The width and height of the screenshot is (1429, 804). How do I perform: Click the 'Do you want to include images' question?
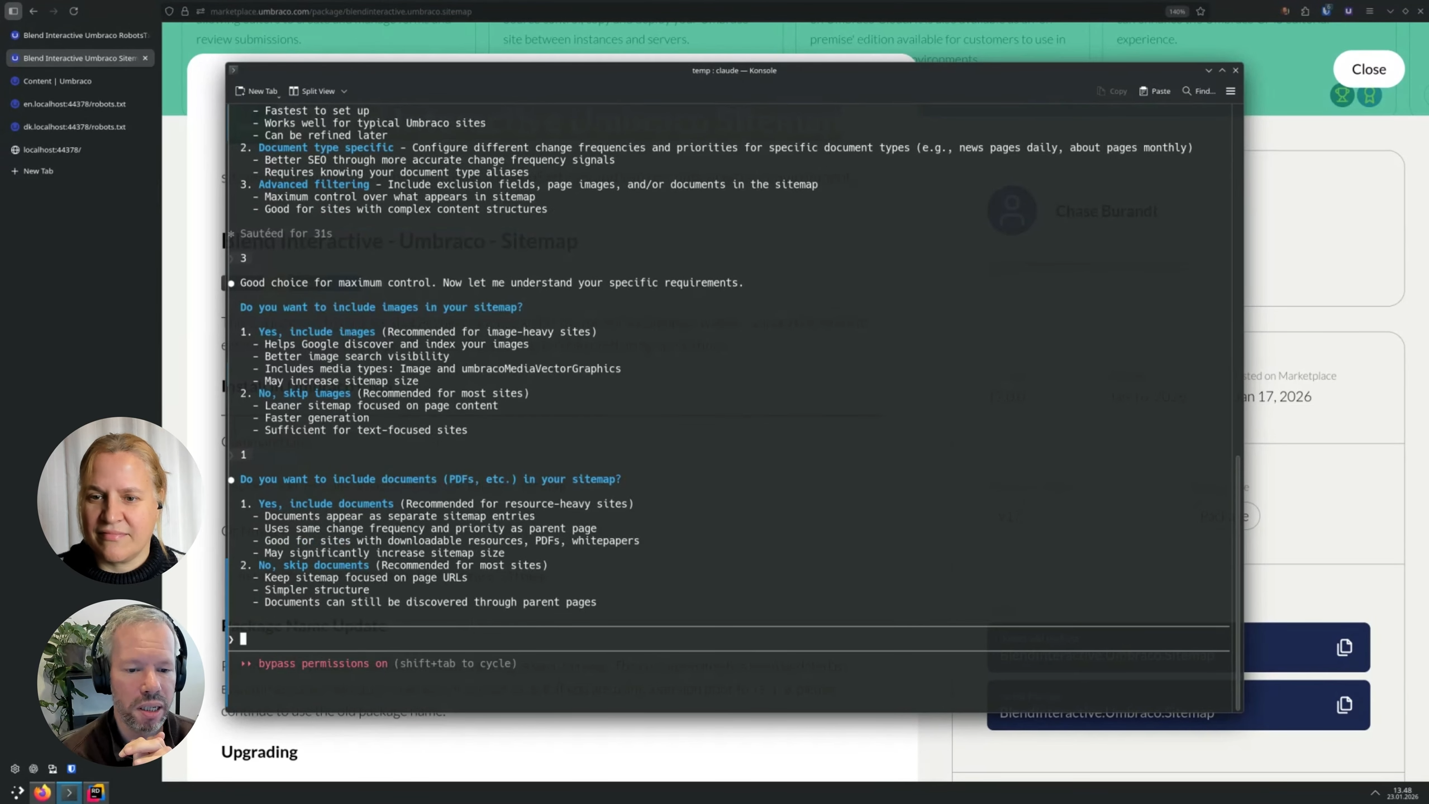tap(381, 307)
